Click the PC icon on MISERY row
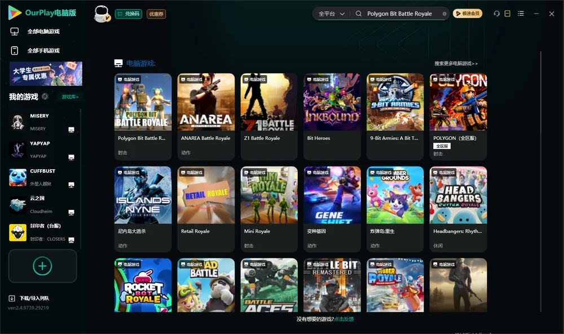The width and height of the screenshot is (564, 334). (x=71, y=130)
